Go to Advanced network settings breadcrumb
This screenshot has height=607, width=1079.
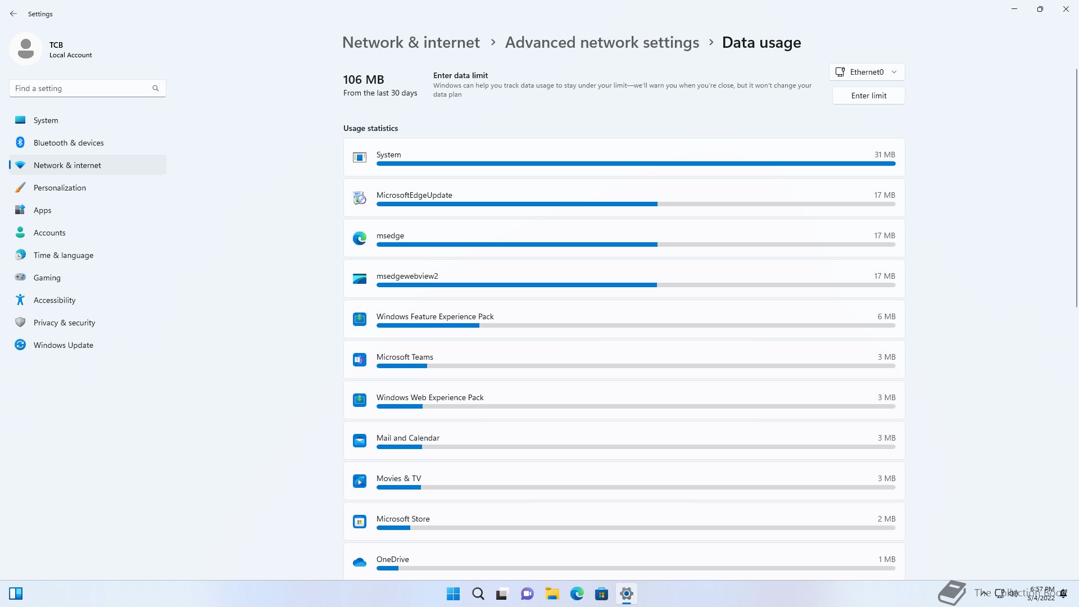coord(602,43)
